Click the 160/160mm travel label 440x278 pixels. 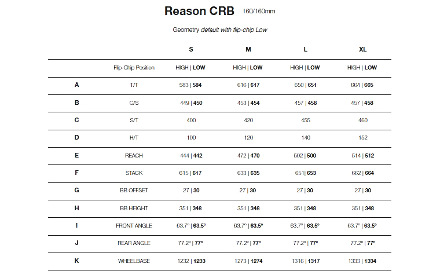coord(259,10)
